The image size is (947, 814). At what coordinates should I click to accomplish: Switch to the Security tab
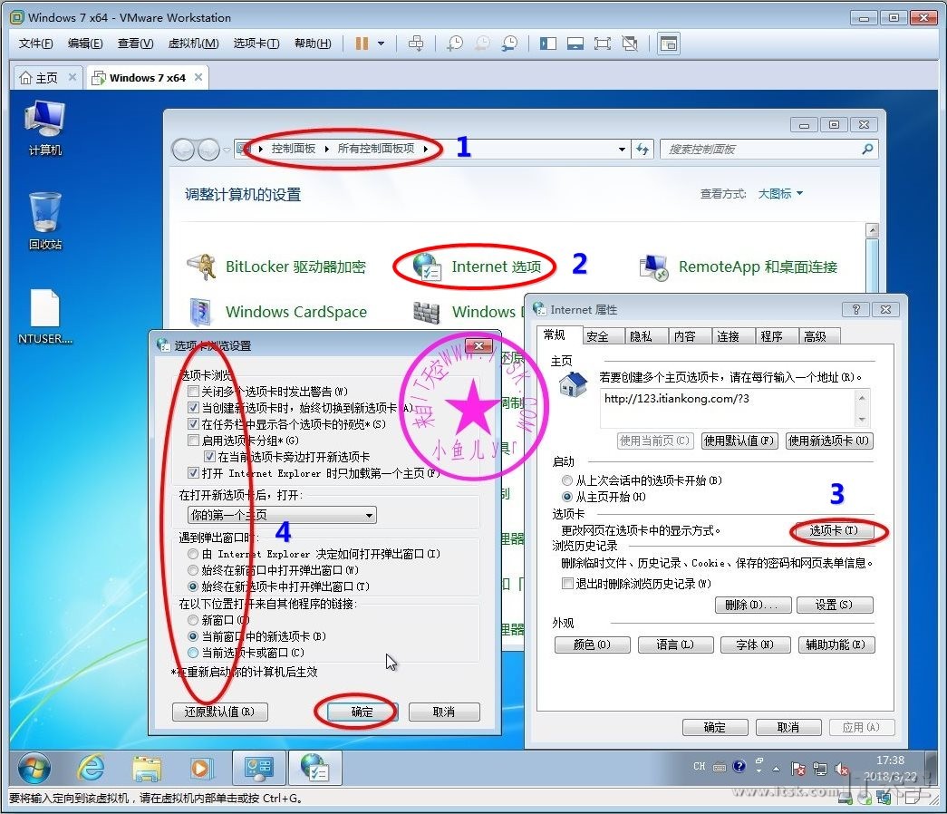tap(597, 336)
